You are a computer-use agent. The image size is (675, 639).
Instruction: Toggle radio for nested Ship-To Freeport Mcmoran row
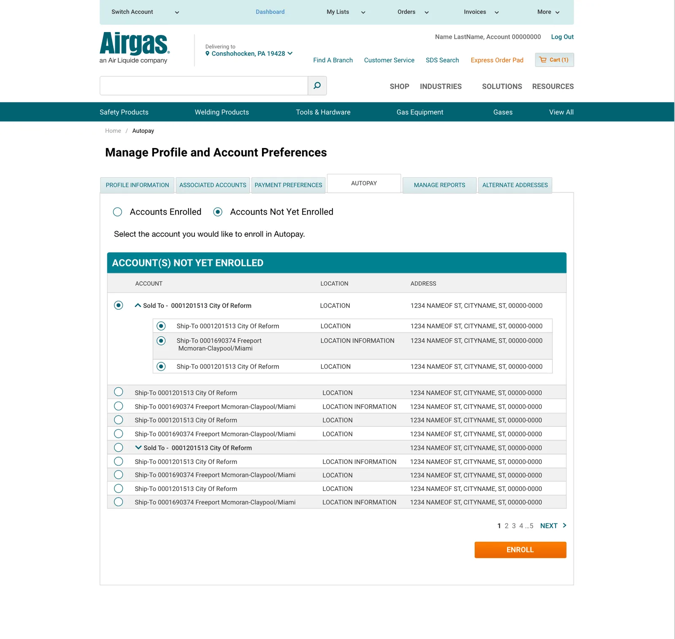[x=161, y=340]
